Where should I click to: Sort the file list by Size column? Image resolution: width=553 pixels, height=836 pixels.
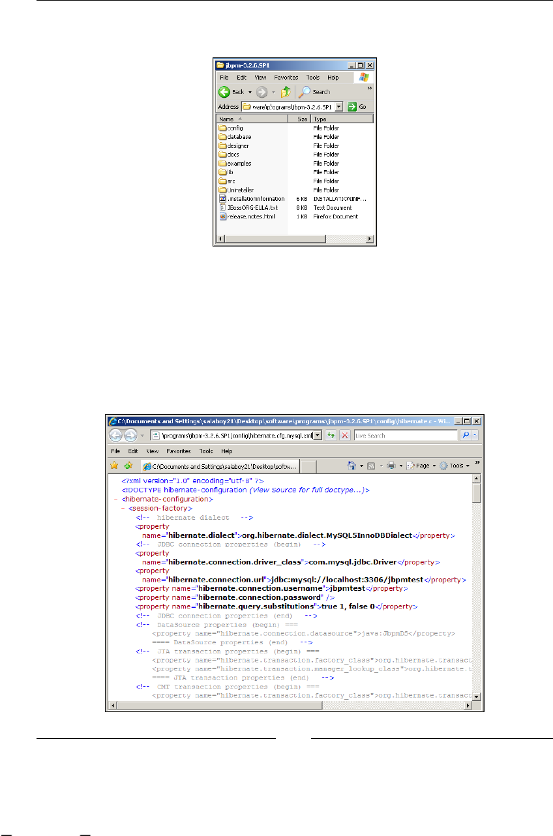tap(299, 119)
